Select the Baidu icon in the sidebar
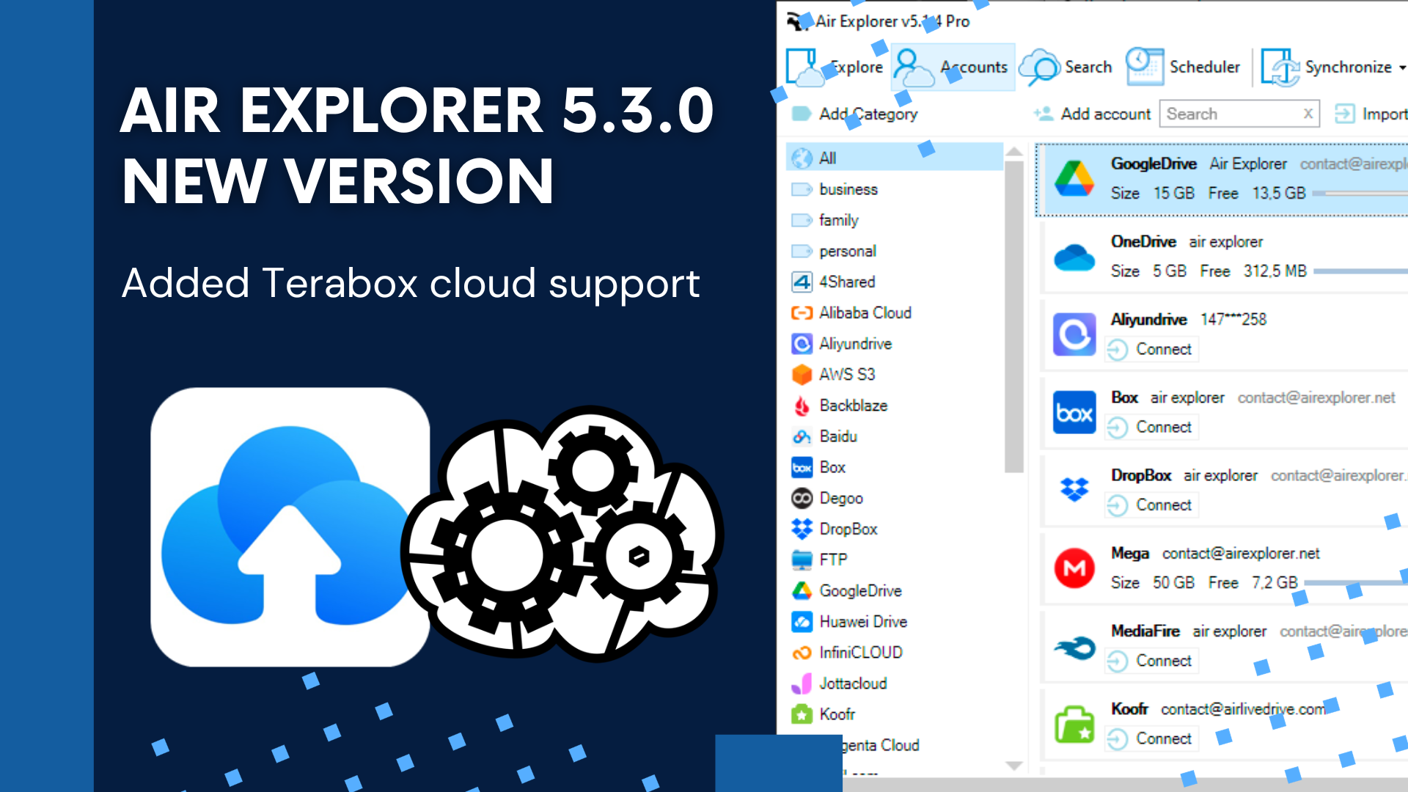Viewport: 1408px width, 792px height. point(802,436)
